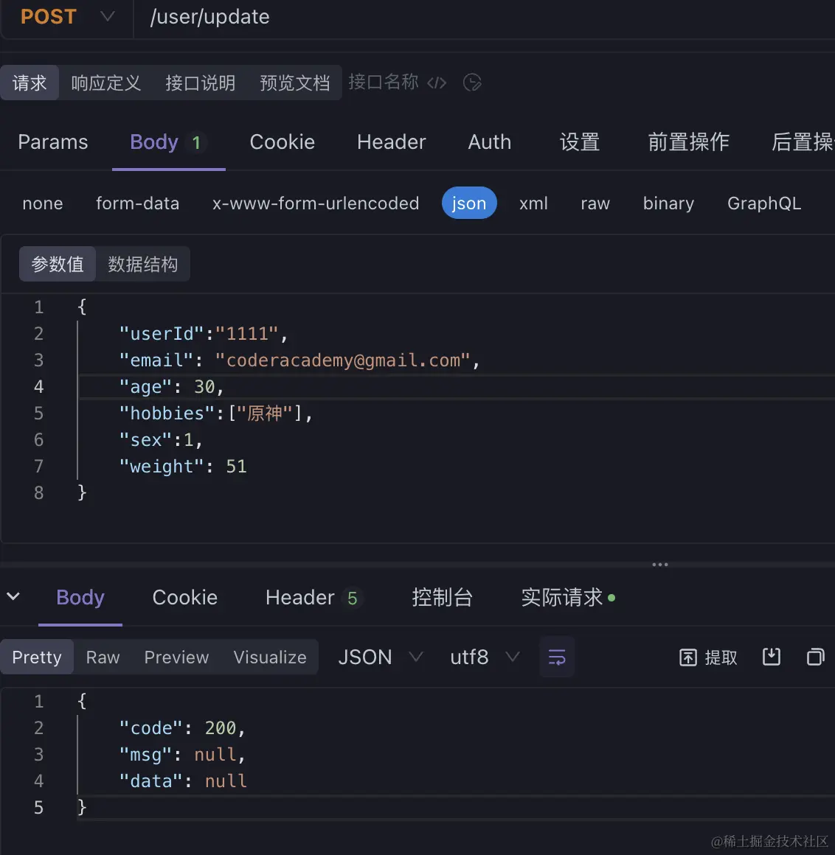Screen dimensions: 835x855
Task: Choose the binary body type
Action: [668, 203]
